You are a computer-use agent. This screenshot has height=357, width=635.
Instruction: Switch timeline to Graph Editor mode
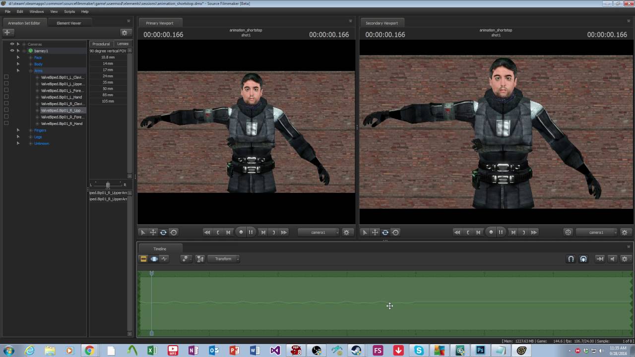164,259
